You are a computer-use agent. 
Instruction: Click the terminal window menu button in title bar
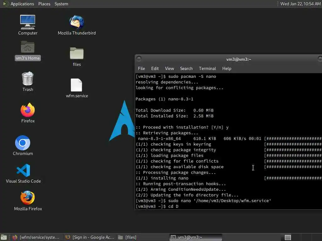point(139,59)
